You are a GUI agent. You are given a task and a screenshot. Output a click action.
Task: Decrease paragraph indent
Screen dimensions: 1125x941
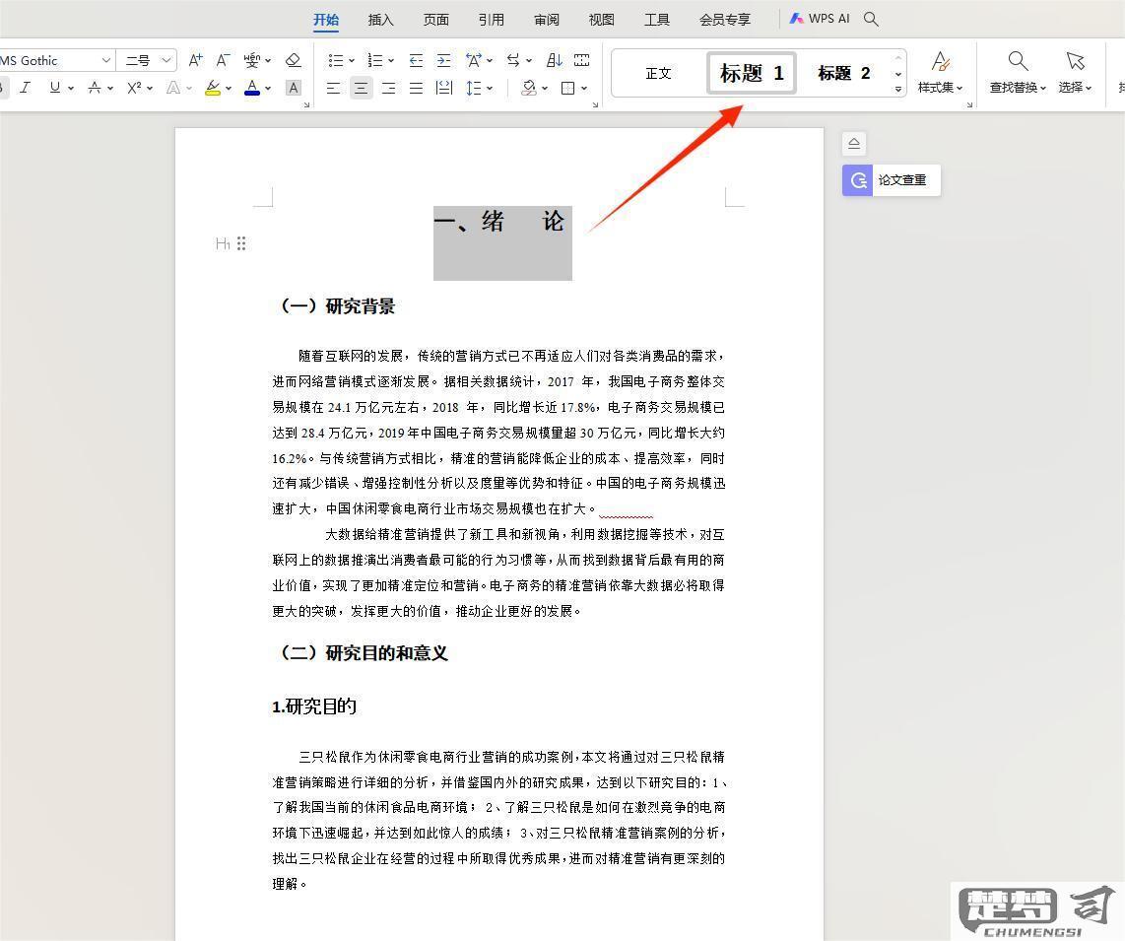[x=416, y=60]
